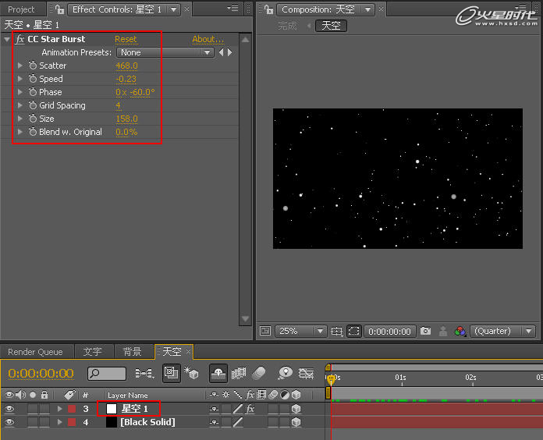Click the Take Snapshot camera icon
The image size is (543, 440).
click(426, 331)
